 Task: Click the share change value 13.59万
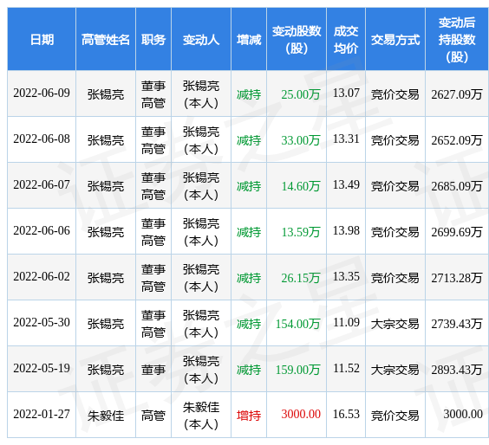tap(301, 232)
